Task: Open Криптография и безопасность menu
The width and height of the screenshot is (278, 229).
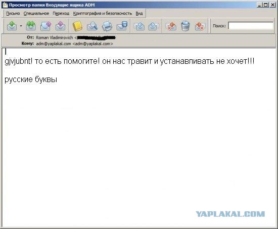Action: click(x=103, y=14)
